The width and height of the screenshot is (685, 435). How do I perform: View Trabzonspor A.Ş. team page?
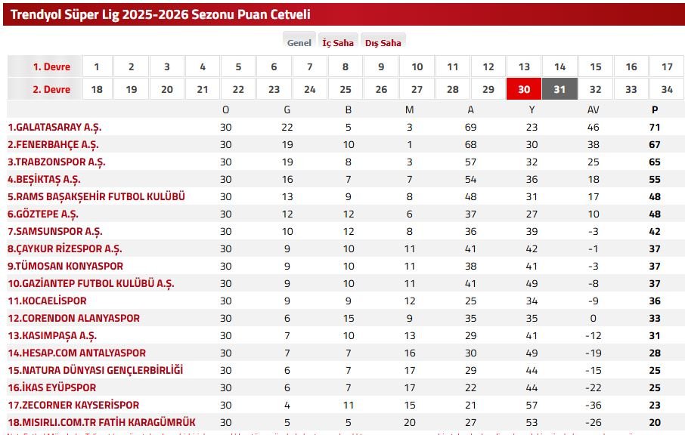click(x=57, y=162)
